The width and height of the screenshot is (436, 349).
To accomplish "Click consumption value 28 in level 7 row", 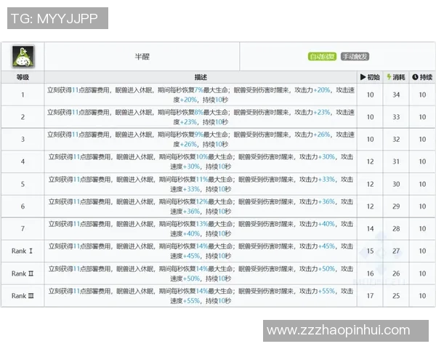I will tap(396, 228).
